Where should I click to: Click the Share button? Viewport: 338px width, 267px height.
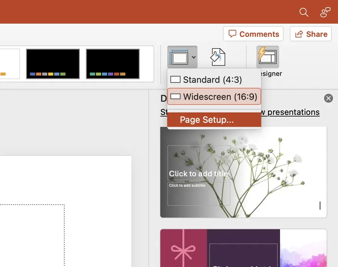coord(311,34)
